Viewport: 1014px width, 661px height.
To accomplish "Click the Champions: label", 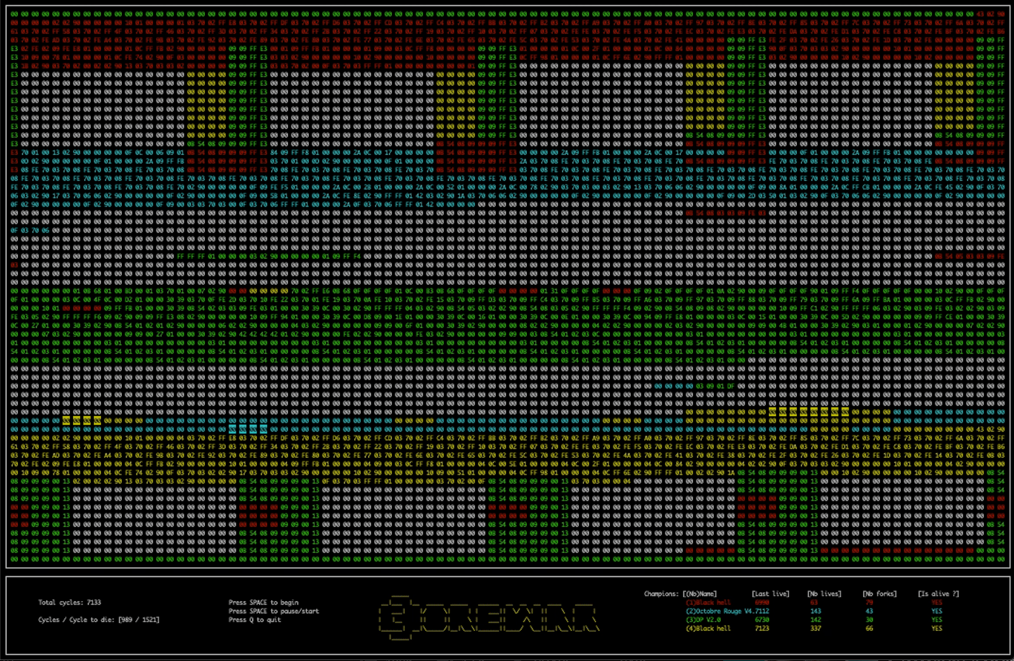I will pos(662,594).
